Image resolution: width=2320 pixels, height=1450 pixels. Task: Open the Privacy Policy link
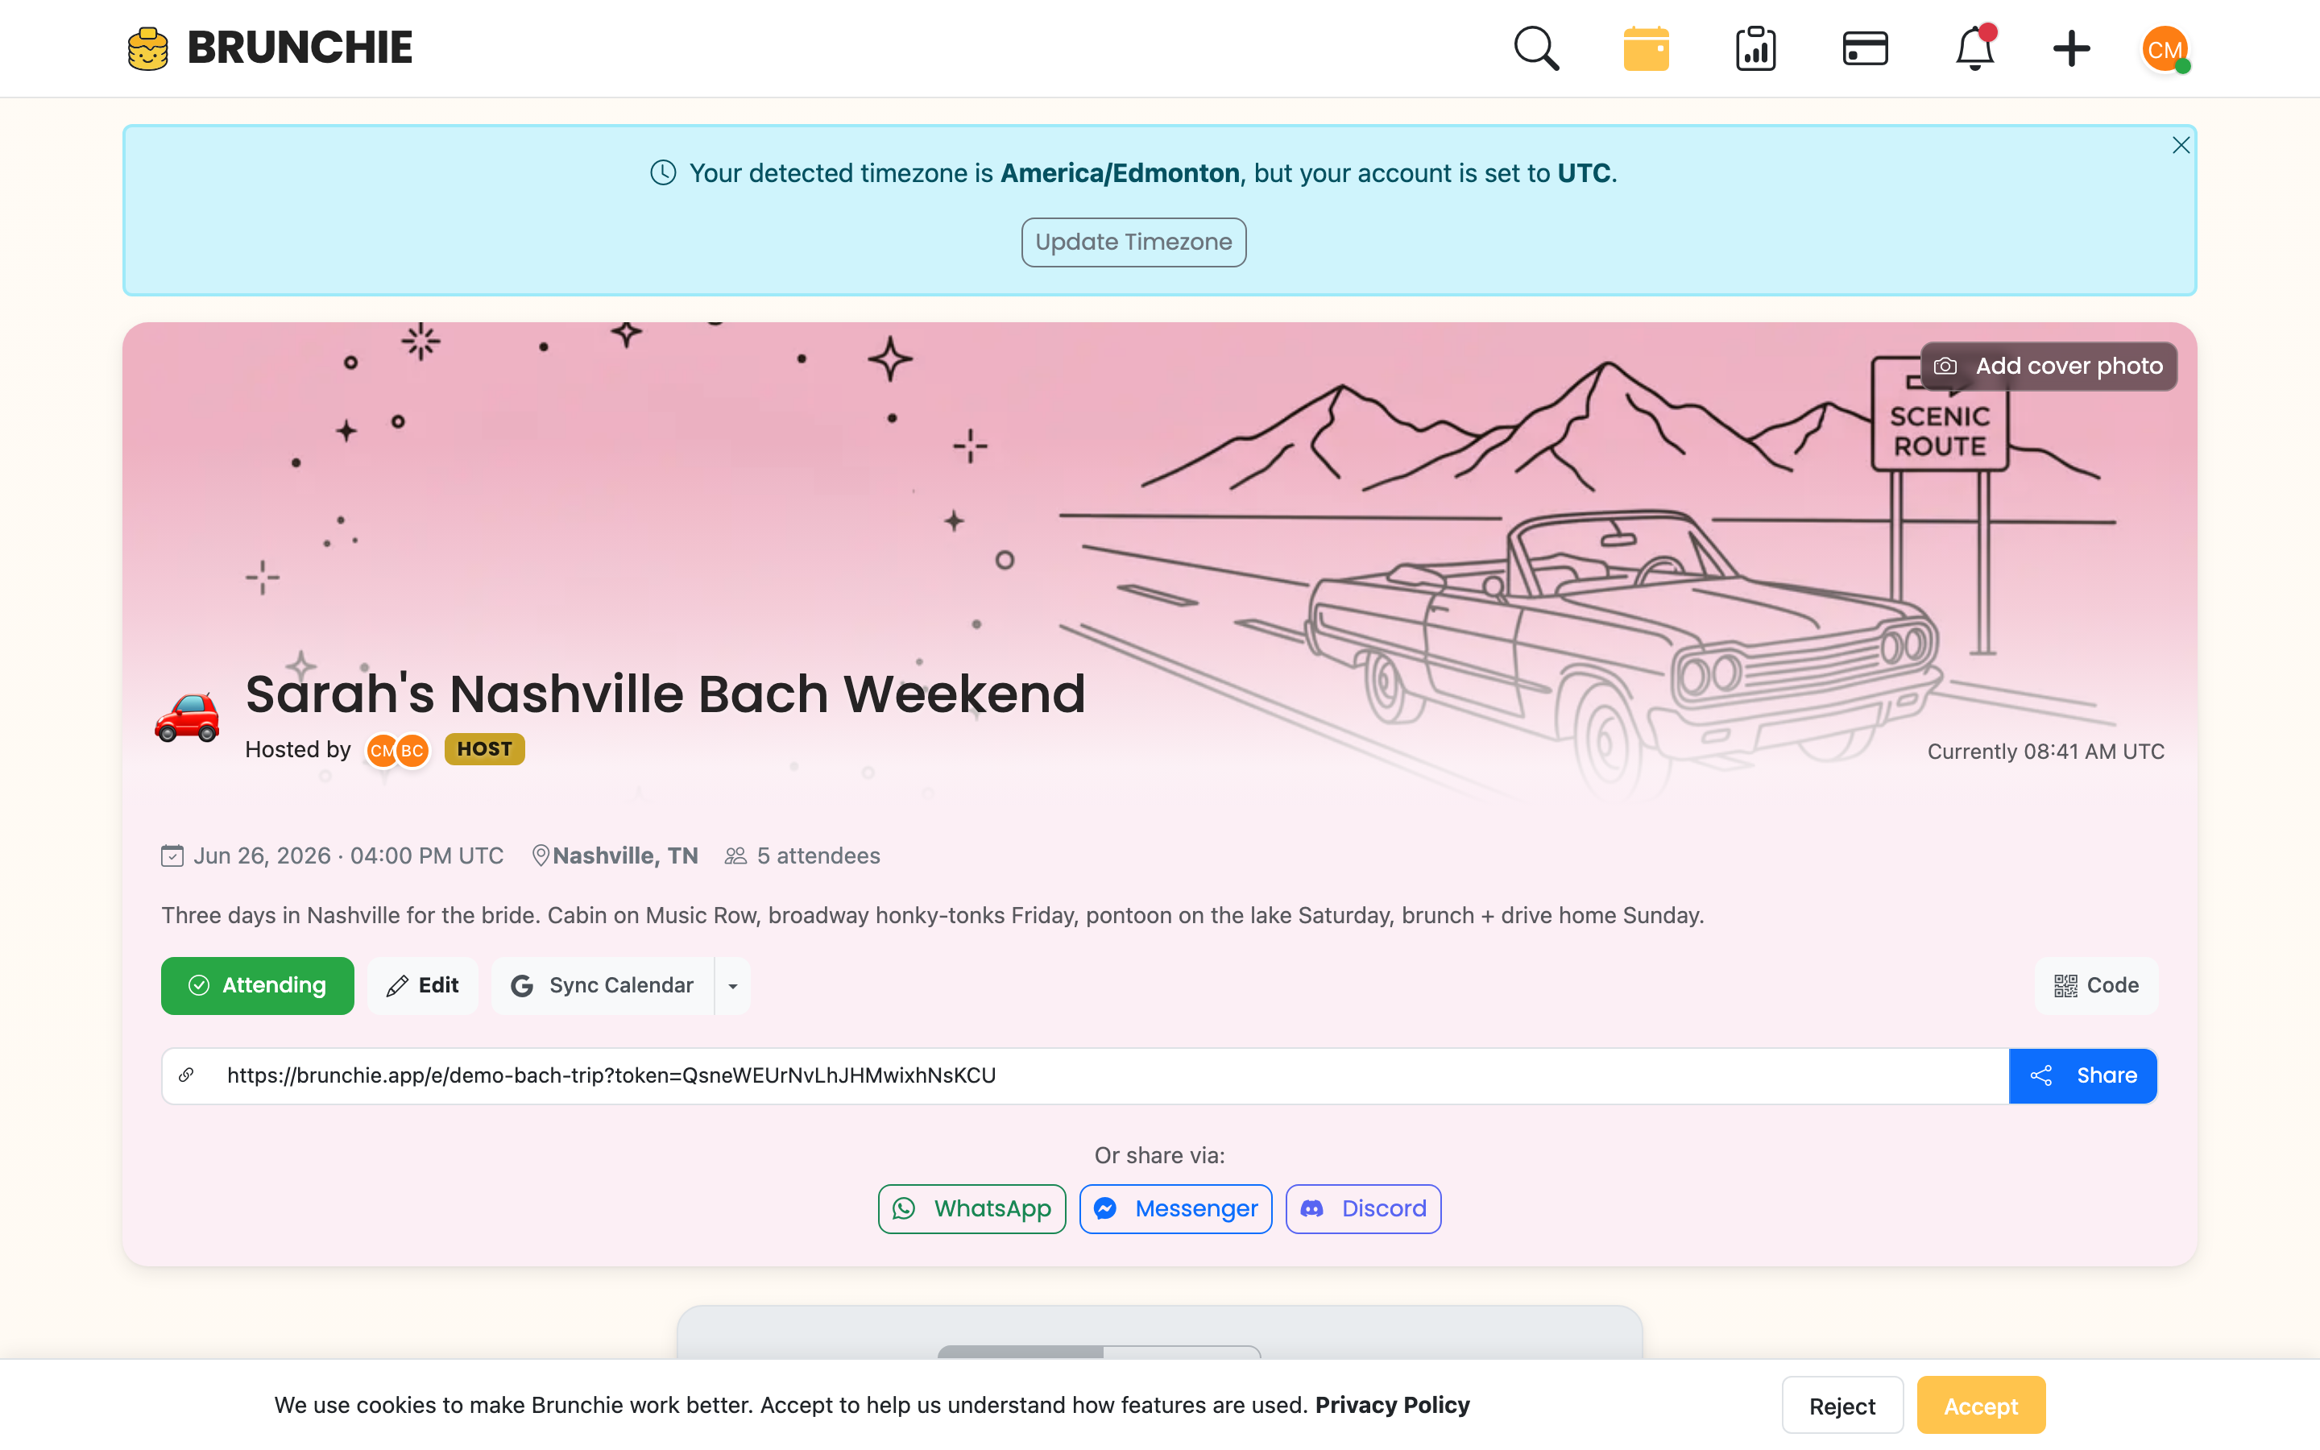(x=1392, y=1406)
